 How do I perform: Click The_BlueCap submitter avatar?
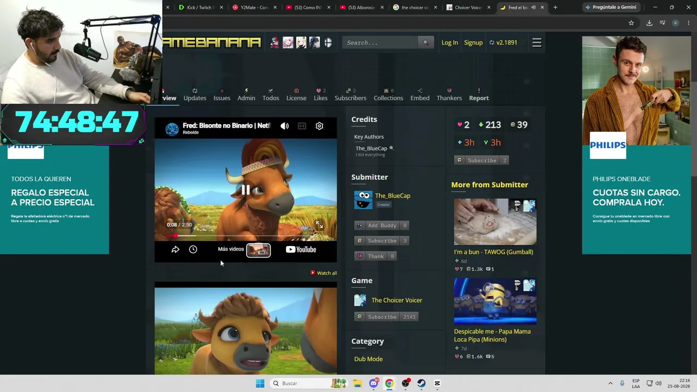click(x=363, y=200)
